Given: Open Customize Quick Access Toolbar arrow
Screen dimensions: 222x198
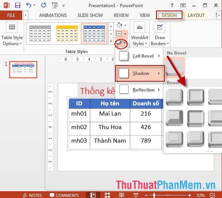Looking at the screenshot, I should (x=63, y=6).
